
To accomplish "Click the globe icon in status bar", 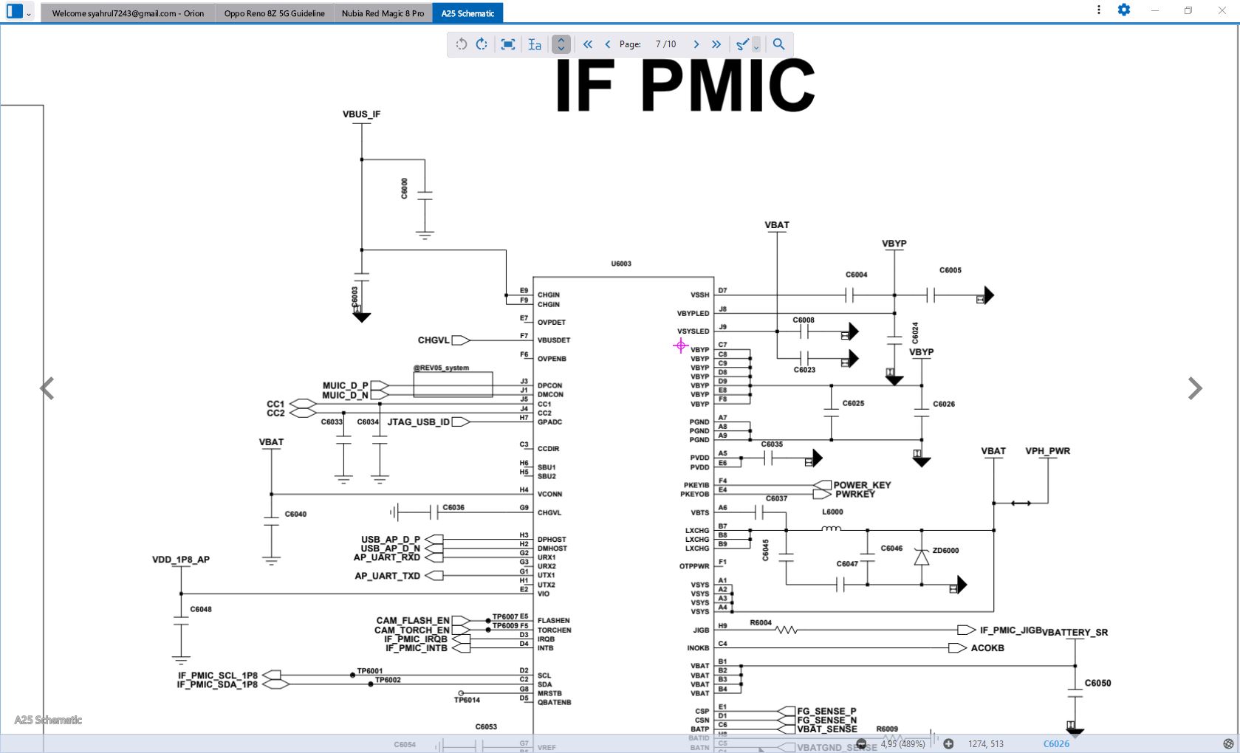I will tap(1228, 744).
